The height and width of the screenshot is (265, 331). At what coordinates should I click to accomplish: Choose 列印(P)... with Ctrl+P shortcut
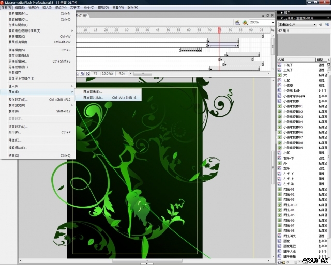38,132
